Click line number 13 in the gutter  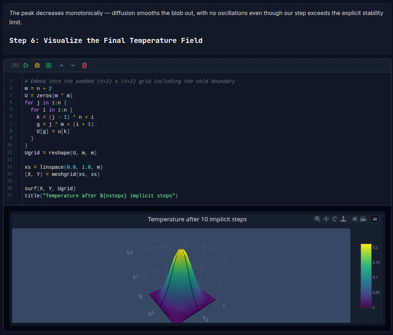click(10, 167)
